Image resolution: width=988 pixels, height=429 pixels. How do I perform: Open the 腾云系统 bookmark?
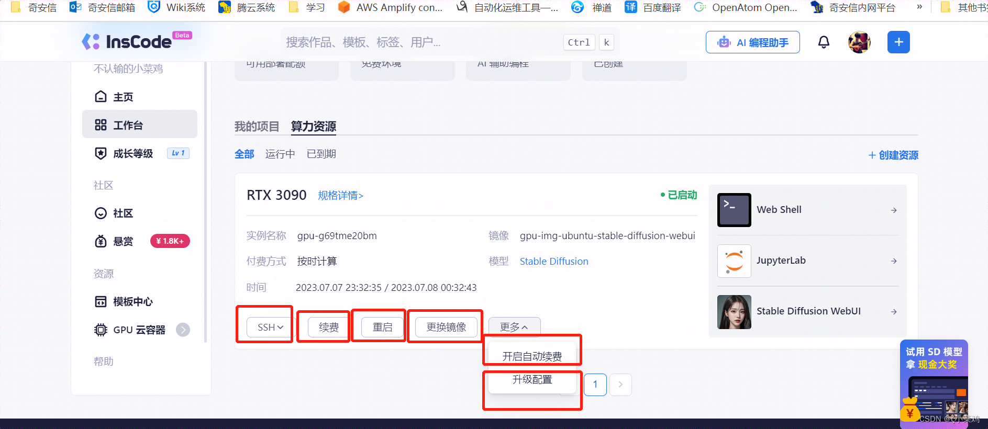coord(247,7)
